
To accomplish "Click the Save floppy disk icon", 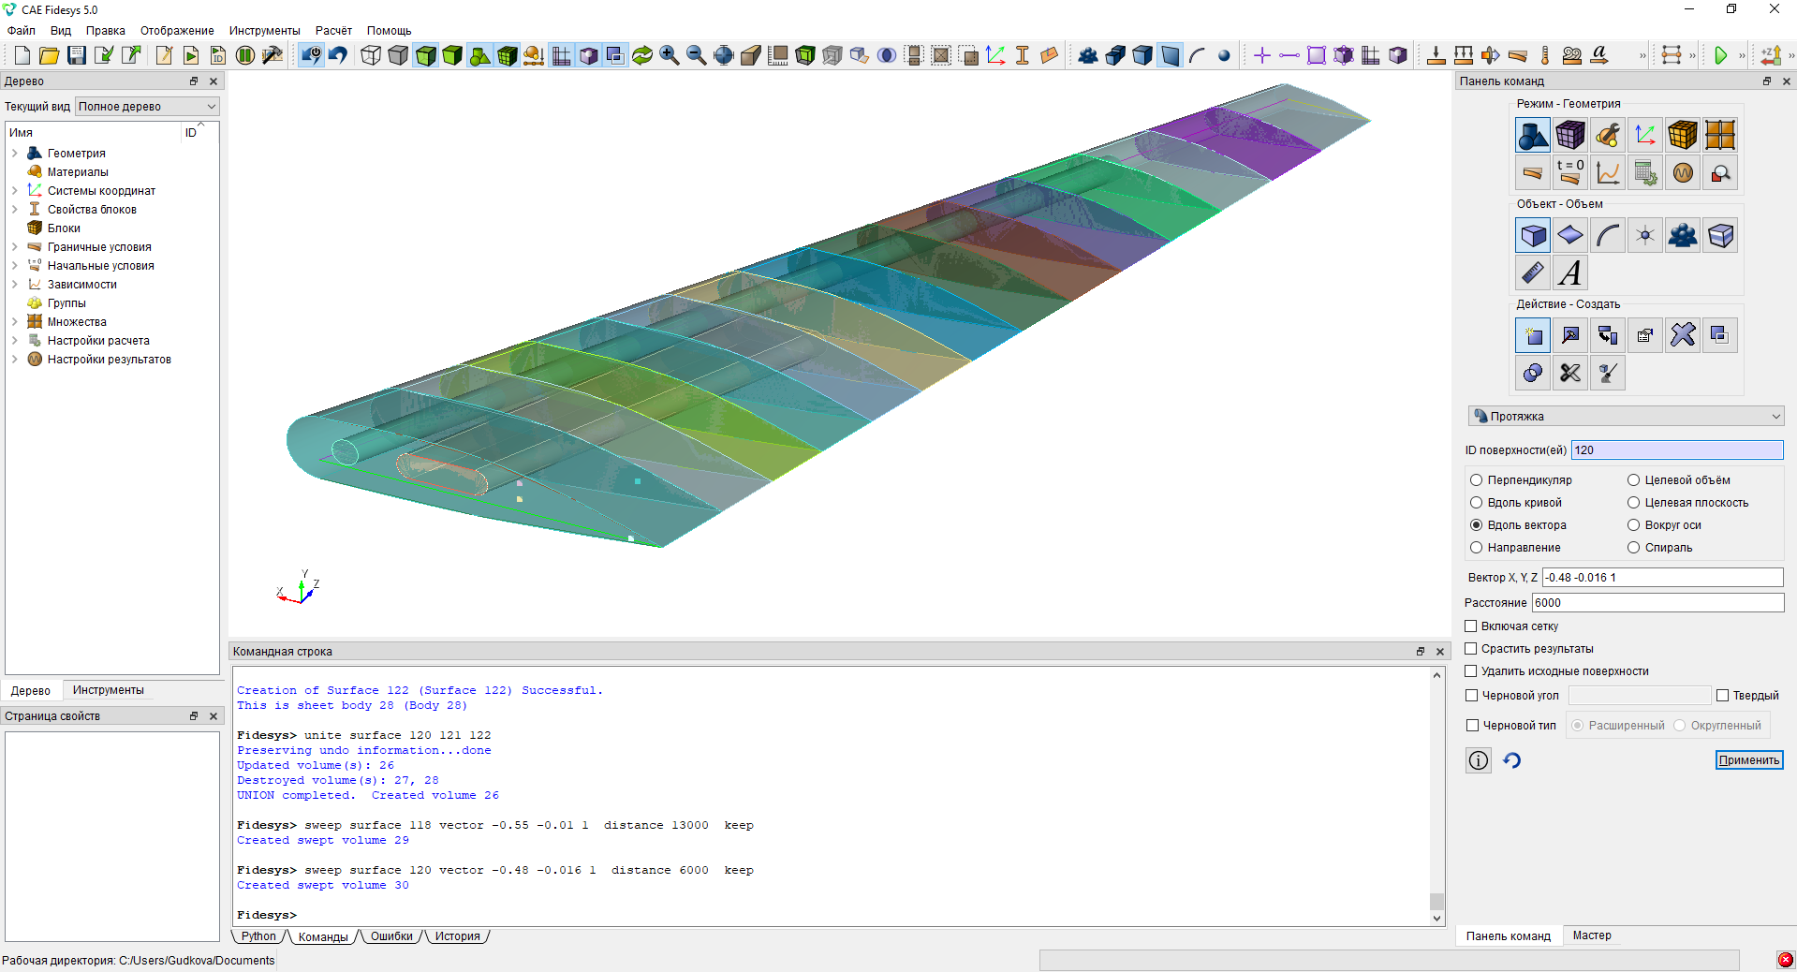I will click(x=77, y=55).
